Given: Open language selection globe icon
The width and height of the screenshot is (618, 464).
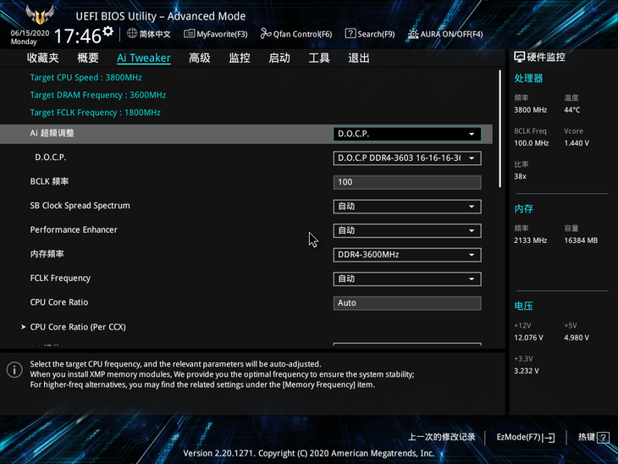Looking at the screenshot, I should [x=132, y=34].
